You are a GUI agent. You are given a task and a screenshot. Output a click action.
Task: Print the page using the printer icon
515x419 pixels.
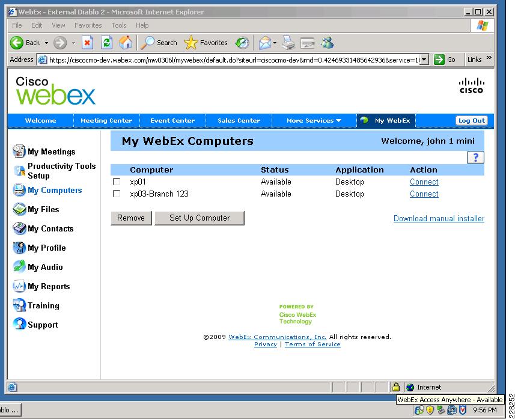pos(288,43)
